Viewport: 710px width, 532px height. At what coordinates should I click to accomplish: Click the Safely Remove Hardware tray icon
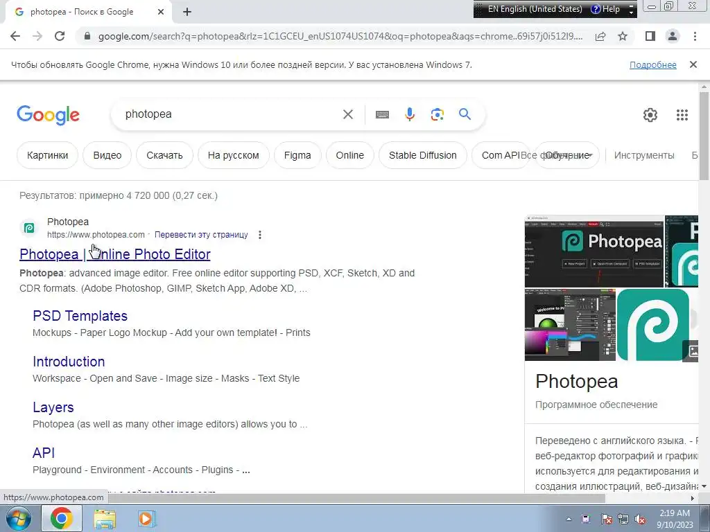(587, 520)
